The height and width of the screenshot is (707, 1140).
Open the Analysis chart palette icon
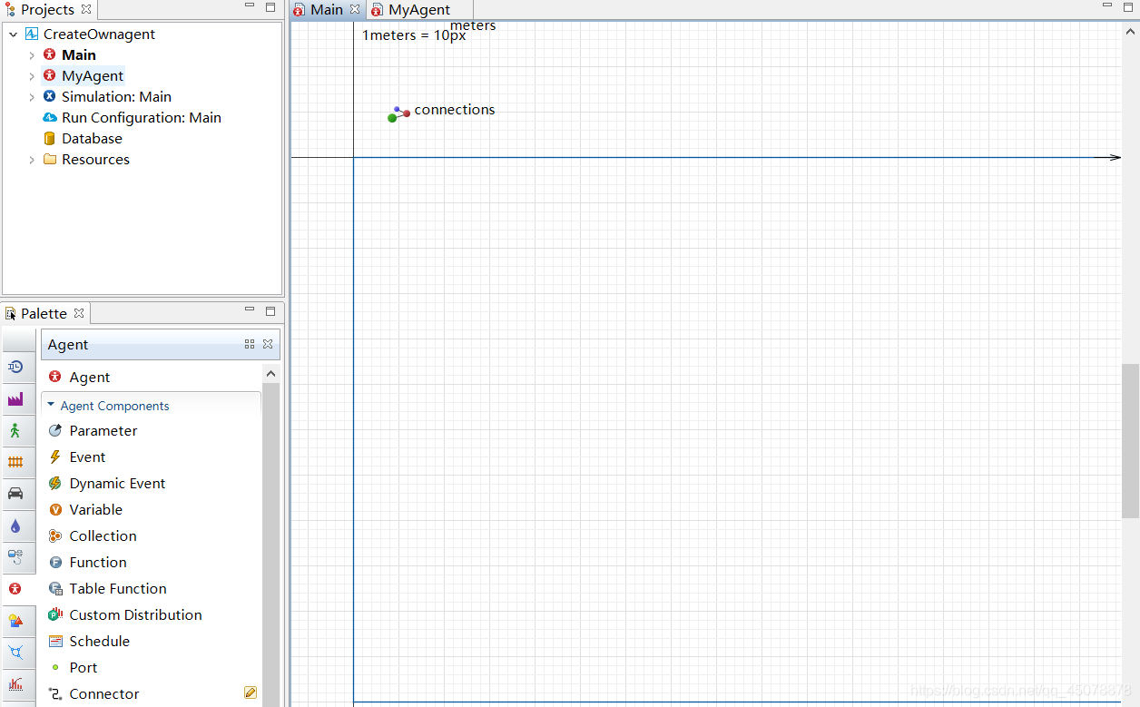coord(15,684)
